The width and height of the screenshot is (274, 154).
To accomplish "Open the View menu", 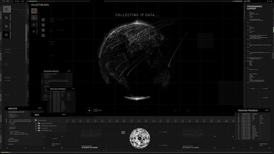I will click(12, 1).
